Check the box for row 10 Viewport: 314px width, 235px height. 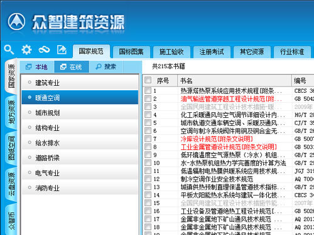pos(148,162)
